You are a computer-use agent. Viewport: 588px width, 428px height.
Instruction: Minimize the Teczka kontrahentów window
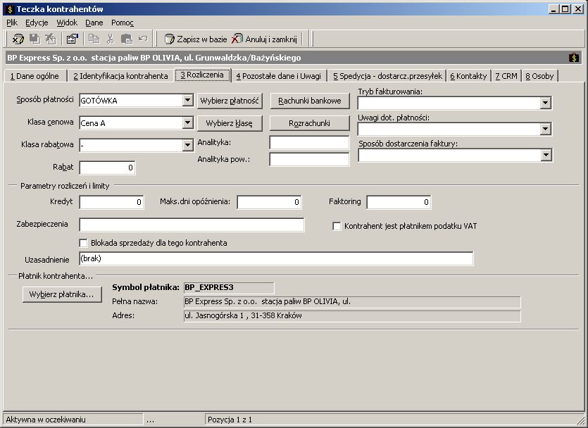coord(554,9)
